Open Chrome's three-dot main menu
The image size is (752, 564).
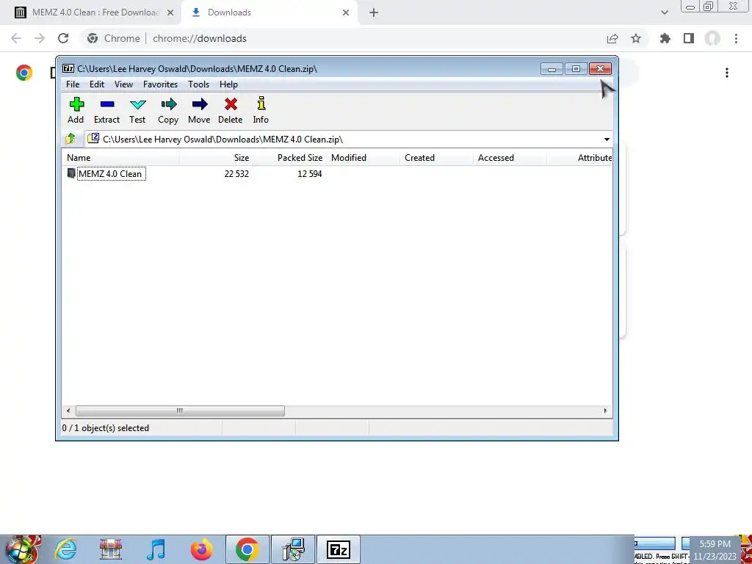[736, 38]
